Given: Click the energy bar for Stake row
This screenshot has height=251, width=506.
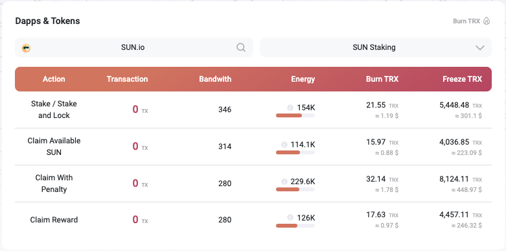Looking at the screenshot, I should coord(295,115).
